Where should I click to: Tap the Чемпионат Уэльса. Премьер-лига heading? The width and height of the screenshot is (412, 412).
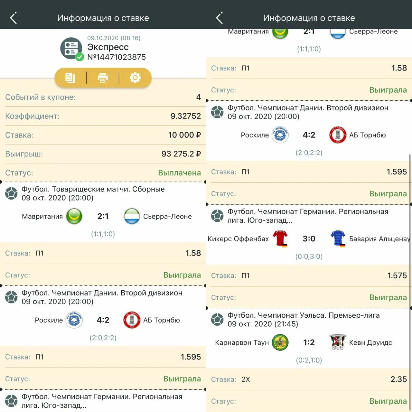coord(304,315)
